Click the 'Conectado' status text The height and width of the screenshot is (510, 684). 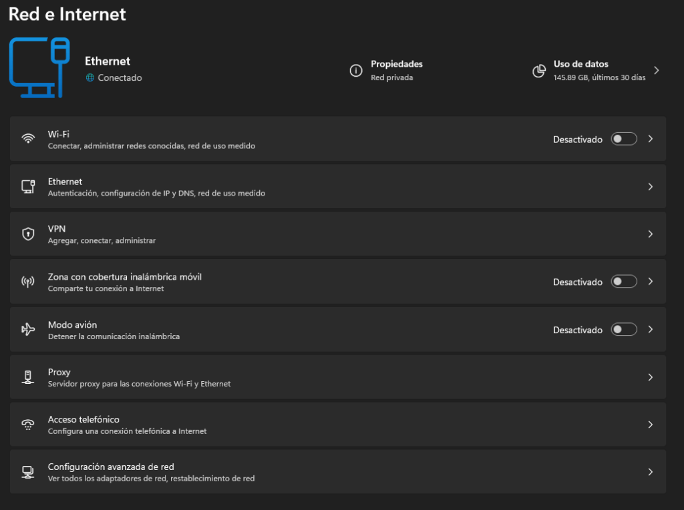(x=120, y=77)
